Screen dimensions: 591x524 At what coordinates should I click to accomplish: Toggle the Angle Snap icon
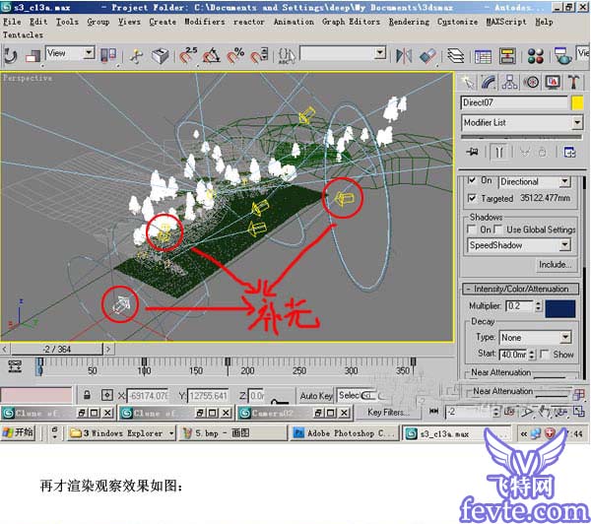(212, 56)
